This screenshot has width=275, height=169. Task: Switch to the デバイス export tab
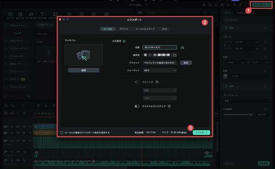click(124, 29)
